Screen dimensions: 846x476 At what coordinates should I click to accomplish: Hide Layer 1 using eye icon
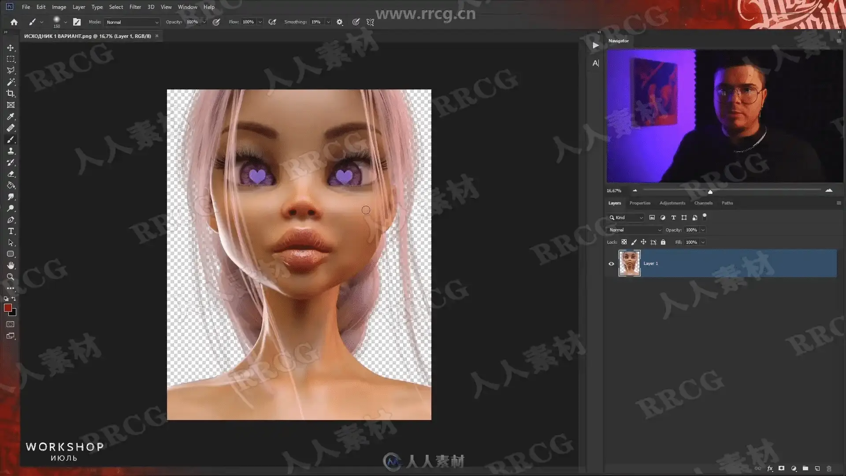611,264
